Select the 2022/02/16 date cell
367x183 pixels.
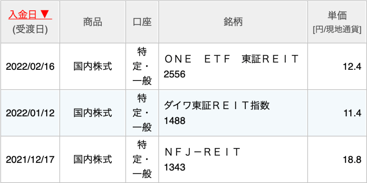point(30,67)
